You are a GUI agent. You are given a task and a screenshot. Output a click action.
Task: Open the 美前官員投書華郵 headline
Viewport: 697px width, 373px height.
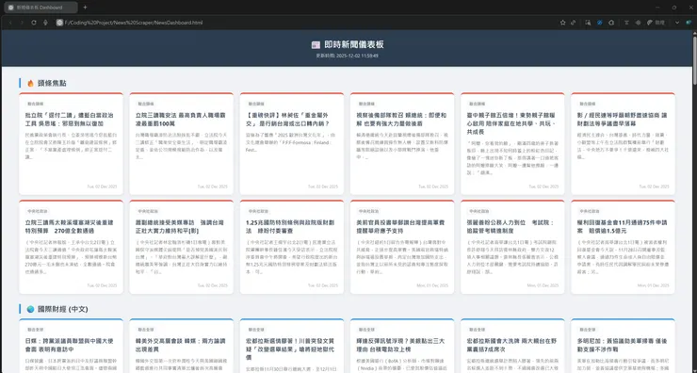click(x=401, y=227)
